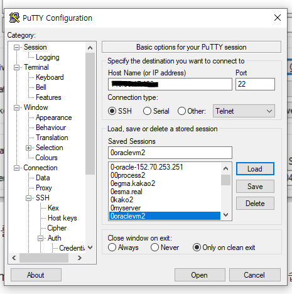Image resolution: width=292 pixels, height=294 pixels.
Task: Choose Never for close window on exit
Action: [154, 248]
